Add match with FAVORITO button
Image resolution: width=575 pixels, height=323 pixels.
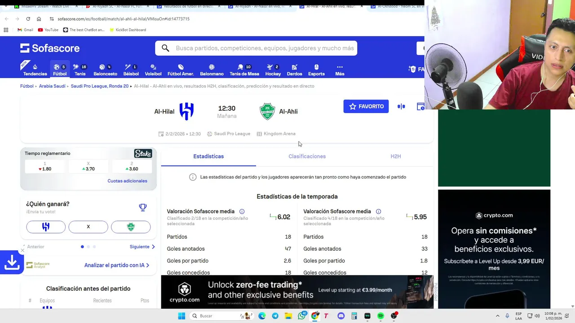click(x=366, y=106)
